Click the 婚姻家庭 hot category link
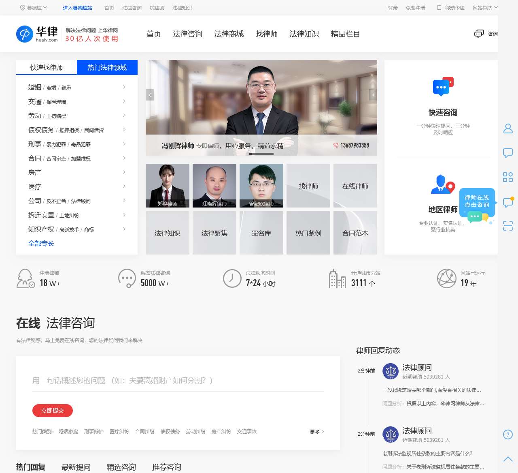This screenshot has width=518, height=473. coord(68,432)
